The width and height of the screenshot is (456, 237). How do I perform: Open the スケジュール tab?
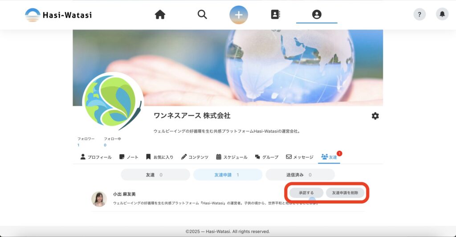232,157
